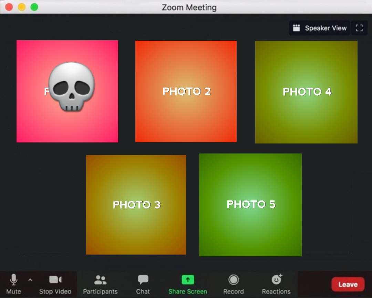Click the Zoom Meeting window title

pos(189,7)
